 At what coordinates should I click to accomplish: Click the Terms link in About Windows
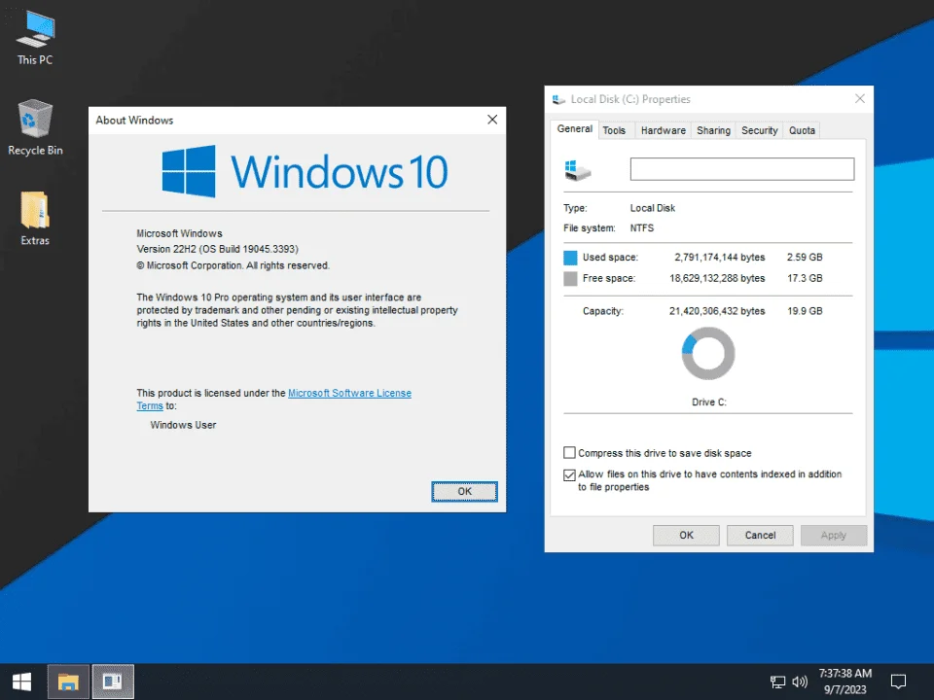click(x=150, y=406)
